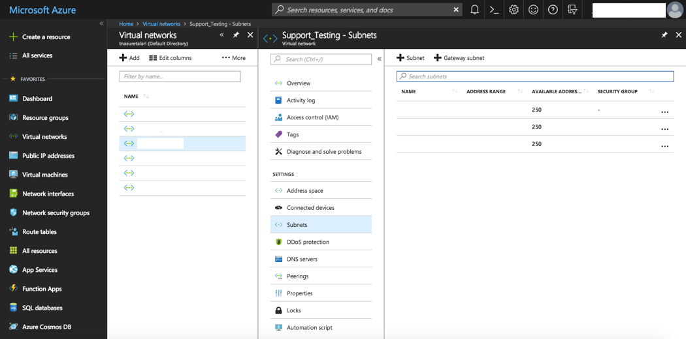The height and width of the screenshot is (339, 686).
Task: Pin the Virtual networks blade
Action: pos(236,35)
